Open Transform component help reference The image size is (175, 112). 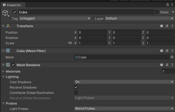(x=162, y=26)
